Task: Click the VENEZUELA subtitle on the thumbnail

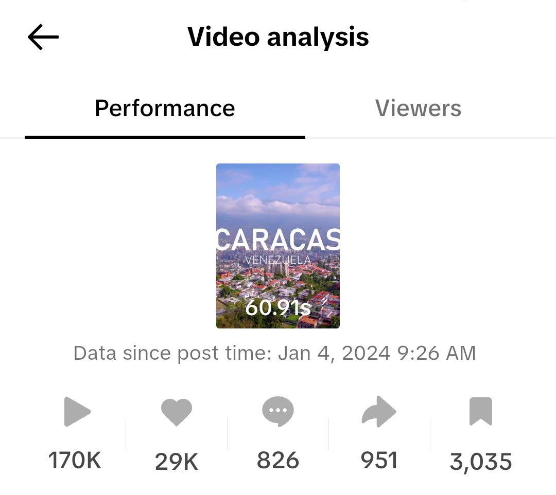Action: click(x=278, y=260)
